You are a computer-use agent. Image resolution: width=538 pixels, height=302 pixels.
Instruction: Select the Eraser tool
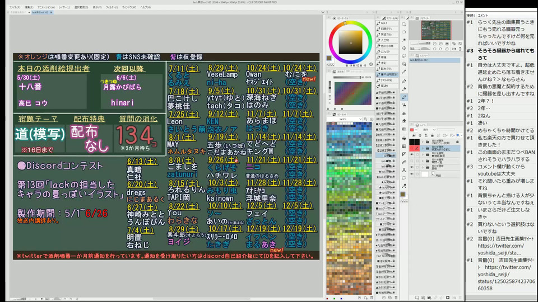tap(403, 121)
